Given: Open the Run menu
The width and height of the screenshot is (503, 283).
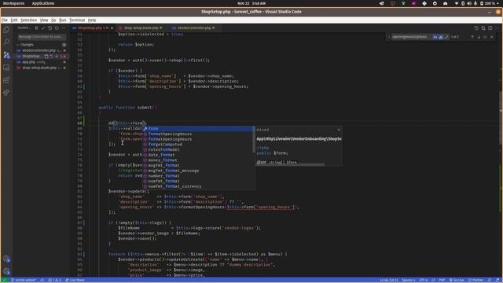Looking at the screenshot, I should [x=63, y=20].
